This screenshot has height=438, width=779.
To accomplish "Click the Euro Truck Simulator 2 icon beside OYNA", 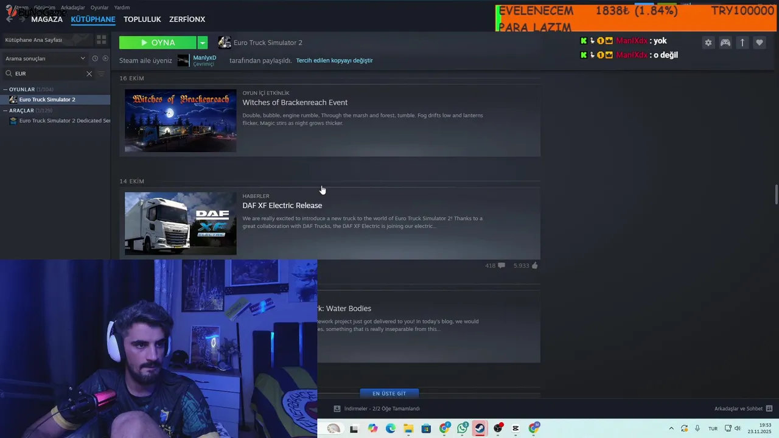I will tap(225, 43).
